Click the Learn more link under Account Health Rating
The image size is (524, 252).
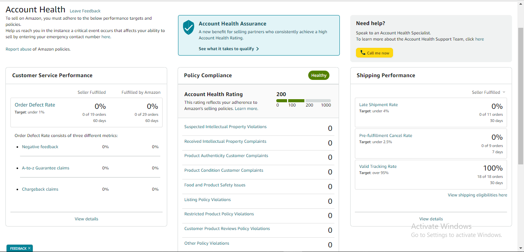[246, 109]
